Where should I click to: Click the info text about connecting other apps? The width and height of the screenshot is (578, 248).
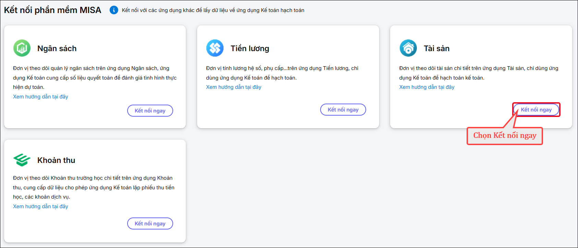213,10
